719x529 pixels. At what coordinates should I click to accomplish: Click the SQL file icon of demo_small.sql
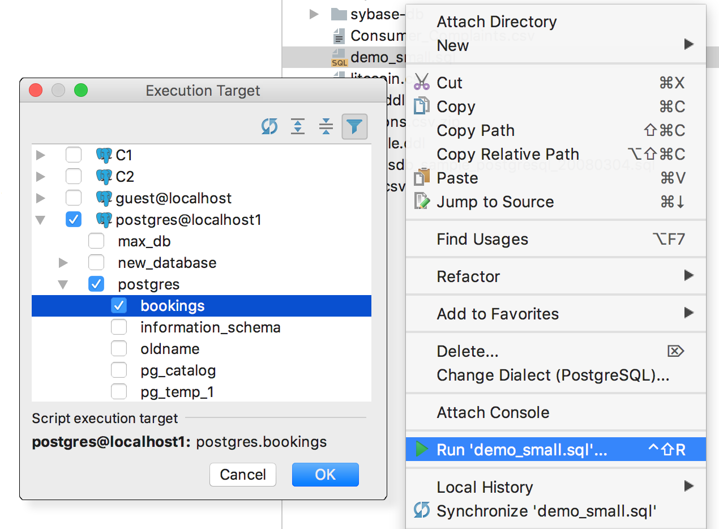click(339, 58)
